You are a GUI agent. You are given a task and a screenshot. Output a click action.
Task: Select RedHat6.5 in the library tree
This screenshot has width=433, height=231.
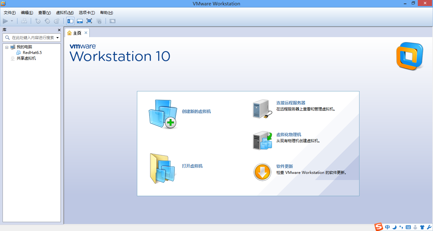(x=32, y=53)
